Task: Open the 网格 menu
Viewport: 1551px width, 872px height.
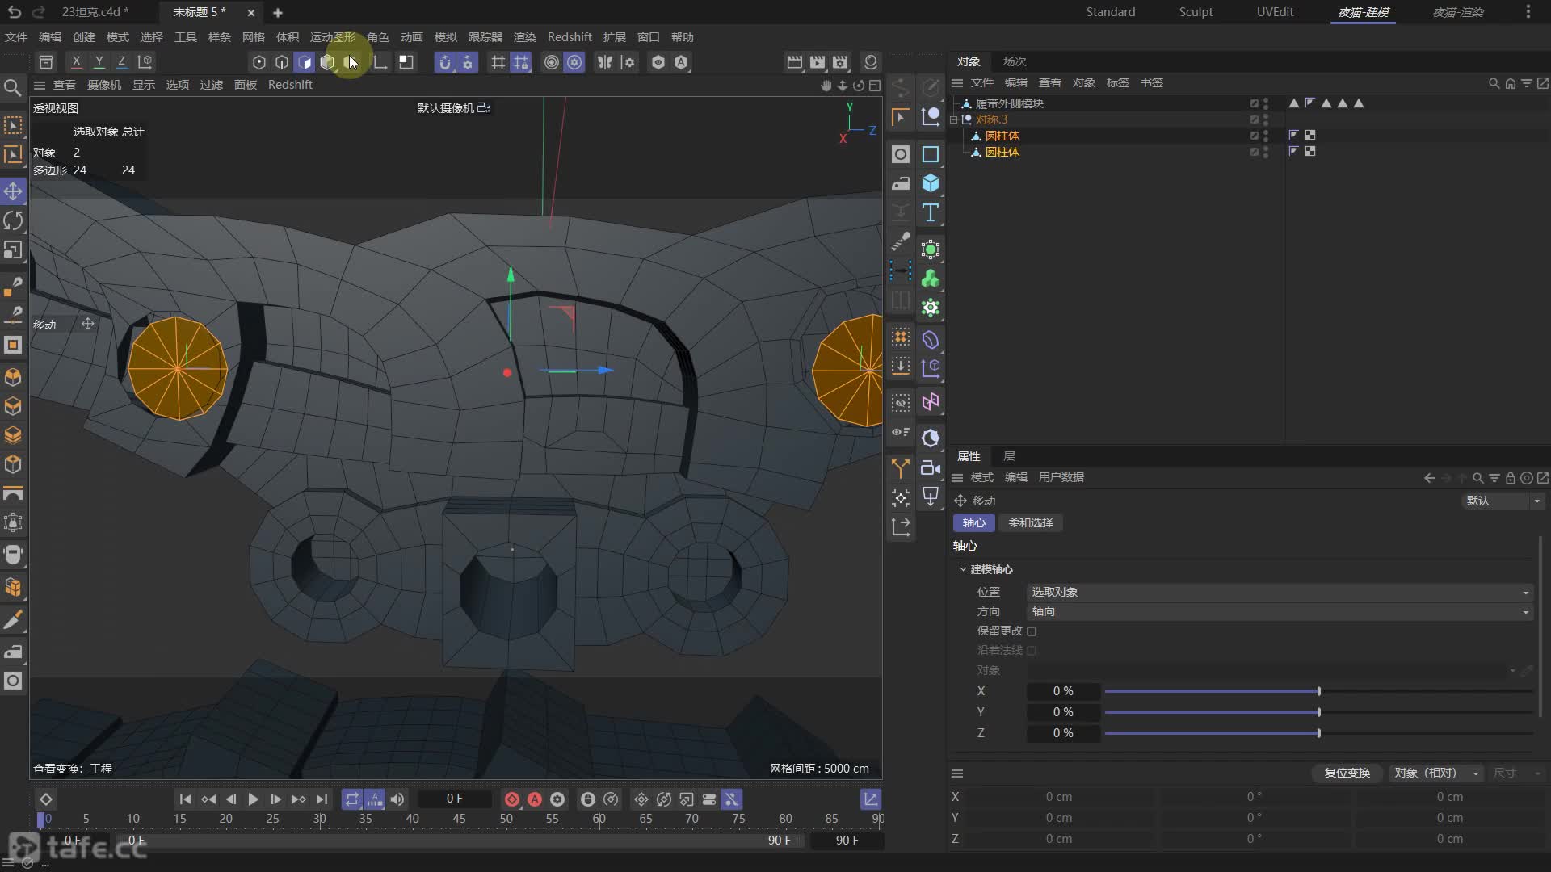Action: pos(253,37)
